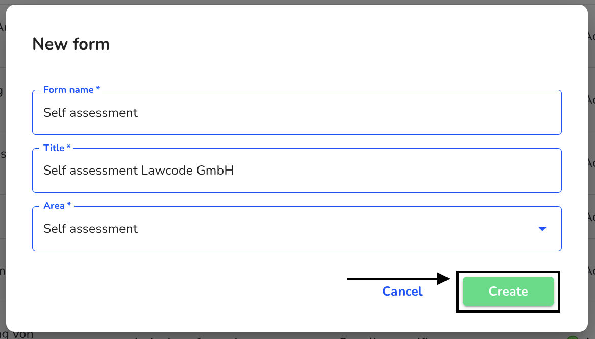Cancel the new form dialog

point(402,291)
